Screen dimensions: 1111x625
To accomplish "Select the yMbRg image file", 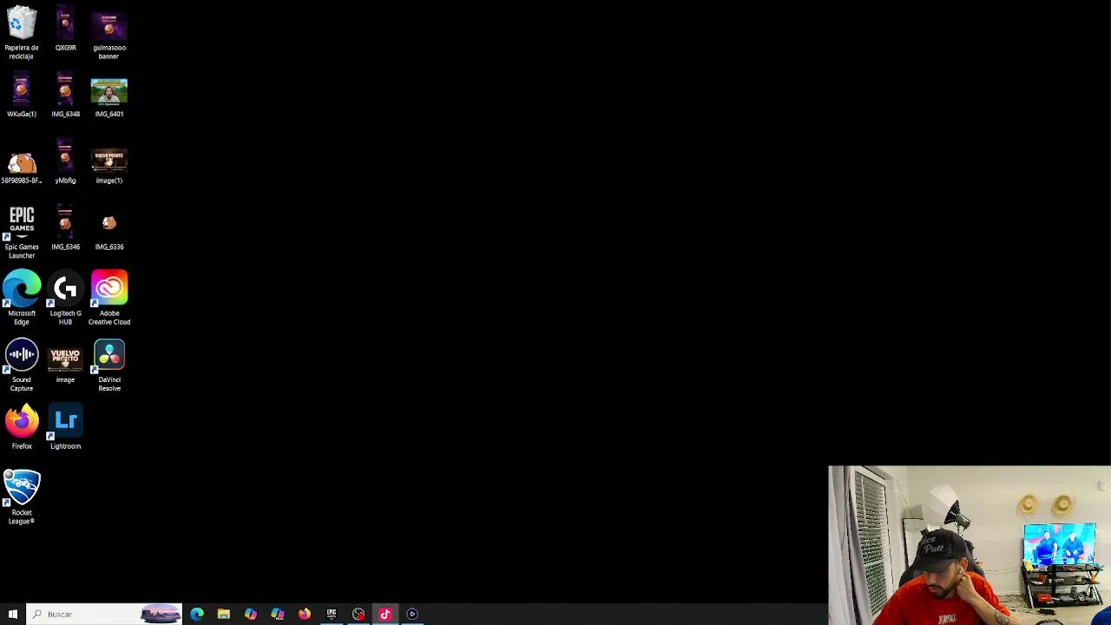I will tap(65, 162).
